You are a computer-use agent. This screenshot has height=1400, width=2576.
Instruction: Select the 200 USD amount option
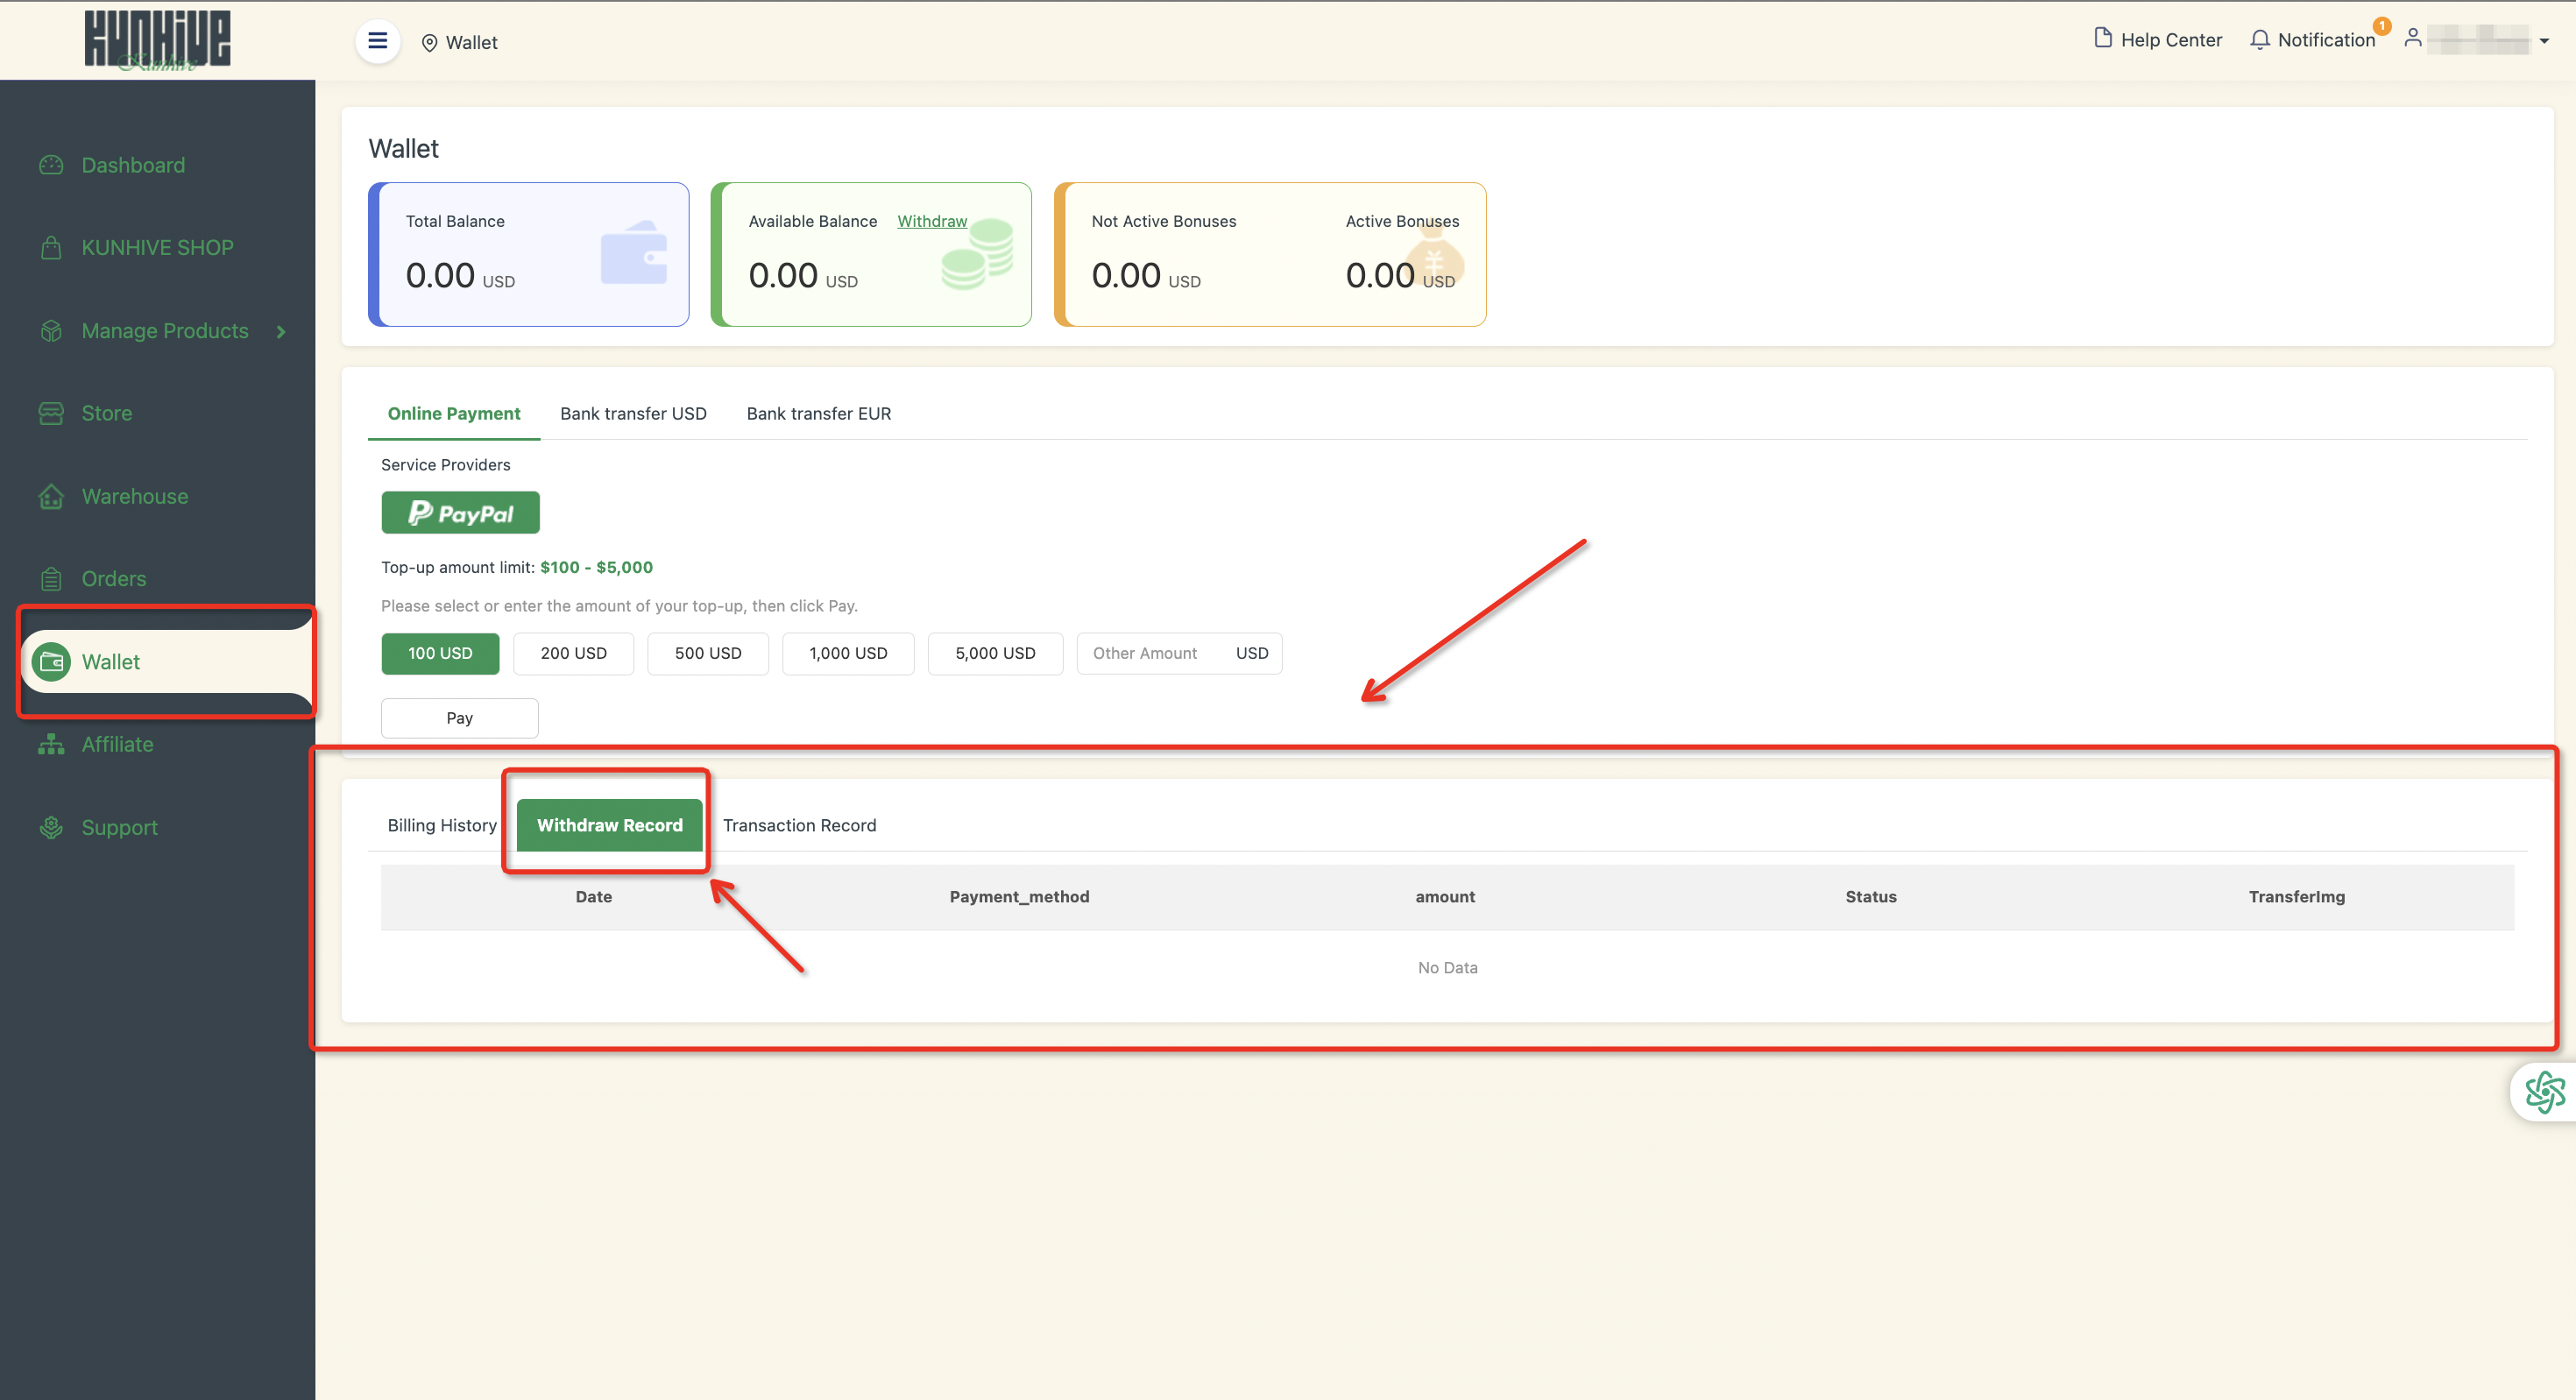tap(573, 653)
